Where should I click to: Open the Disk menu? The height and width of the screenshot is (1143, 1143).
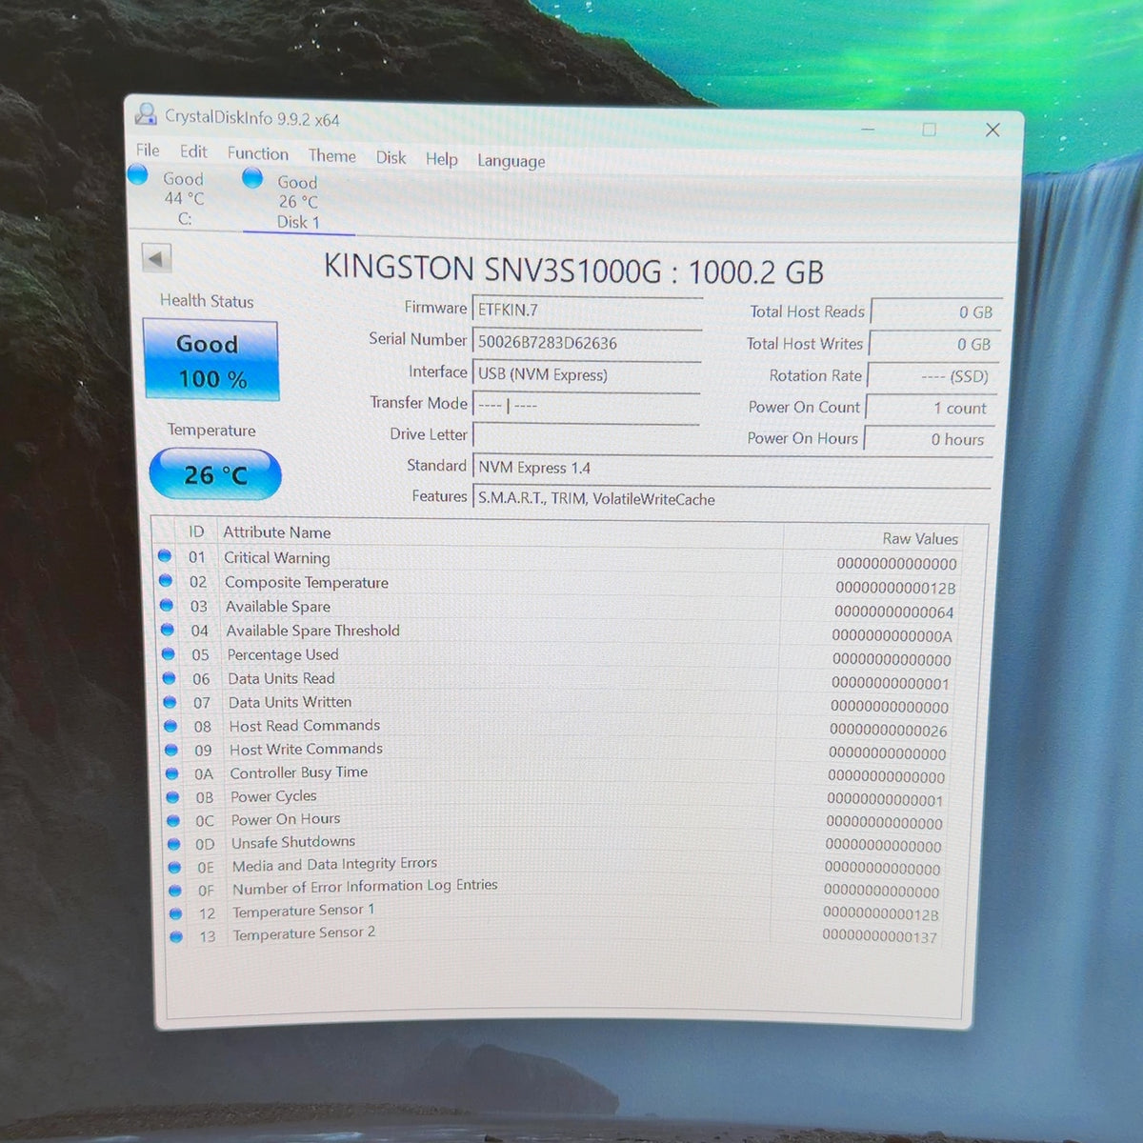click(x=391, y=157)
